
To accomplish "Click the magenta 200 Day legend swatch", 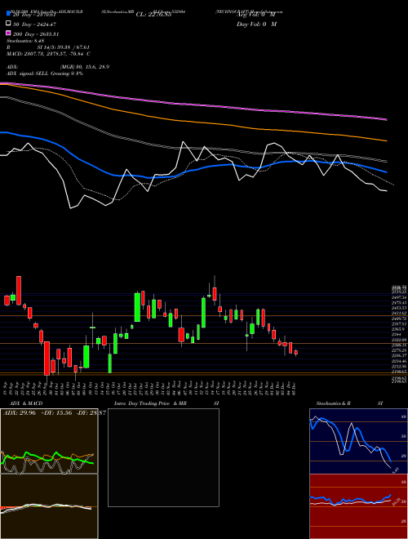I will tap(8, 33).
